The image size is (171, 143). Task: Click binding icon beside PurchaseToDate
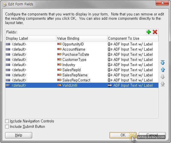(x=59, y=54)
